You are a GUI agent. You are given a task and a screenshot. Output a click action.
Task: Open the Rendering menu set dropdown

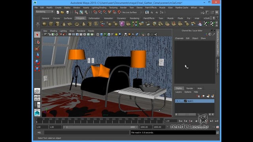click(x=44, y=12)
